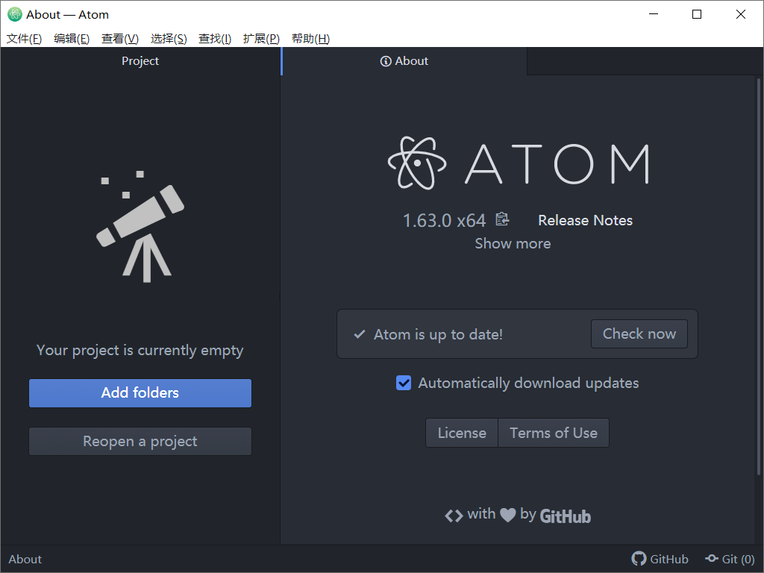Switch to the About tab
Viewport: 764px width, 573px height.
coord(404,61)
